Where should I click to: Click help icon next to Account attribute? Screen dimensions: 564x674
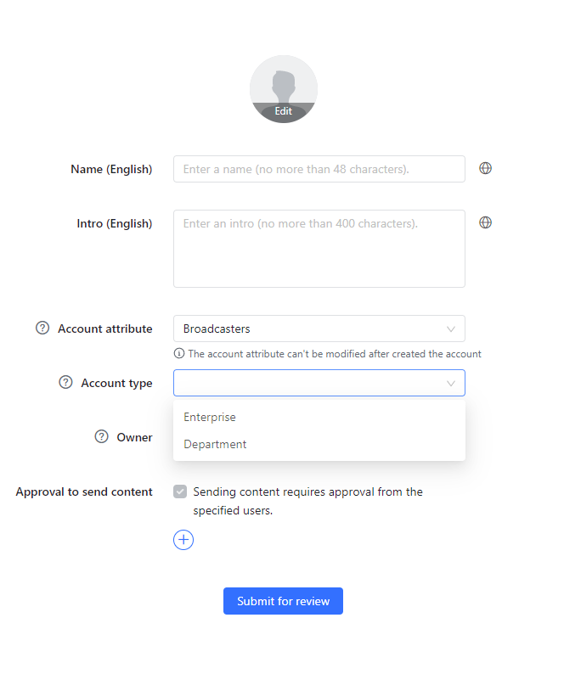click(42, 329)
